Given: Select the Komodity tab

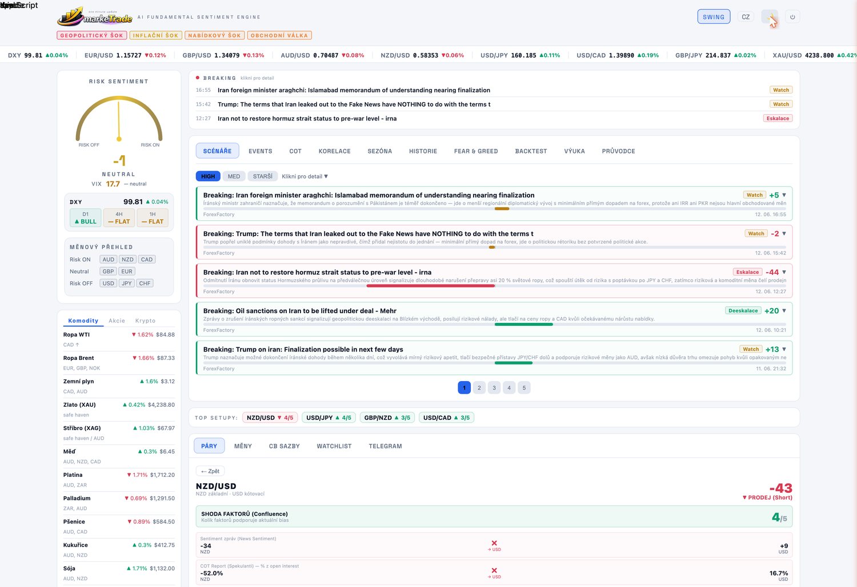Looking at the screenshot, I should tap(83, 321).
